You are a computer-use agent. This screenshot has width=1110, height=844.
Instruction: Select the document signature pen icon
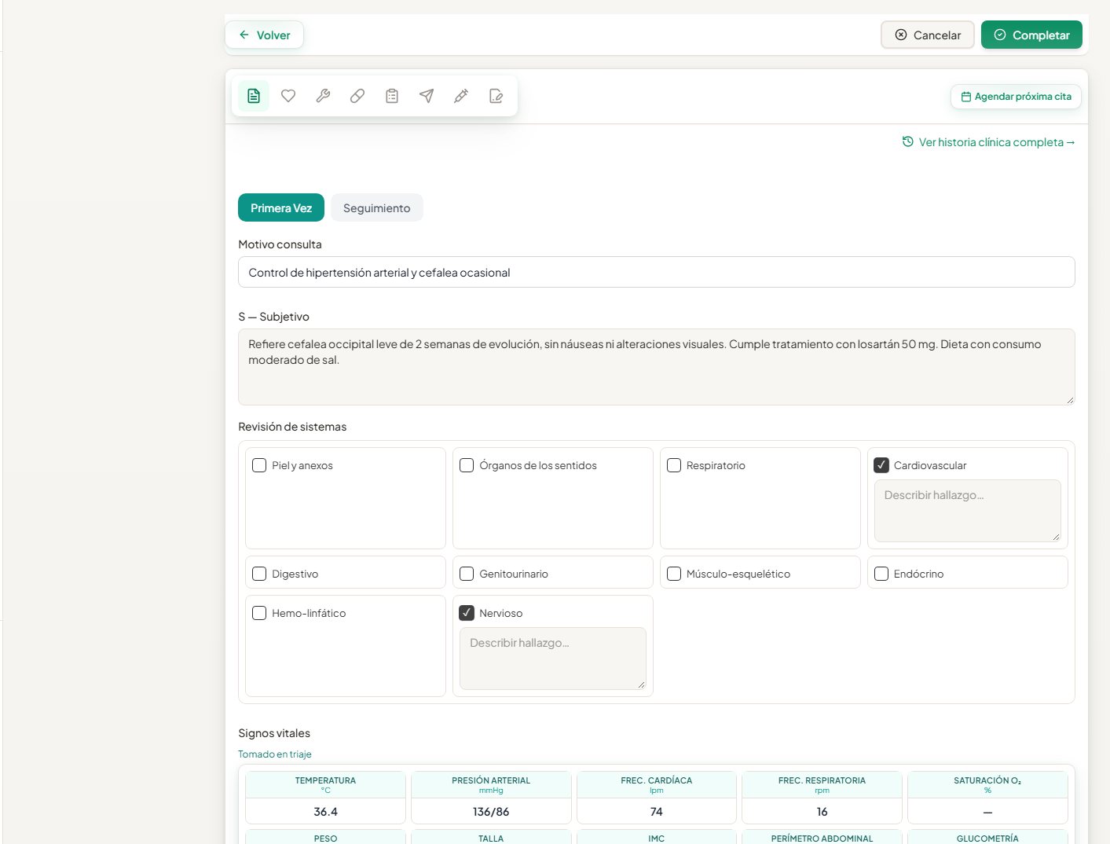496,96
